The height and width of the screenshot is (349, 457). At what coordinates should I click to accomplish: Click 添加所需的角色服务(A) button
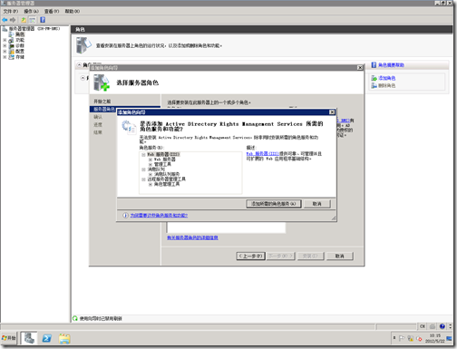274,204
